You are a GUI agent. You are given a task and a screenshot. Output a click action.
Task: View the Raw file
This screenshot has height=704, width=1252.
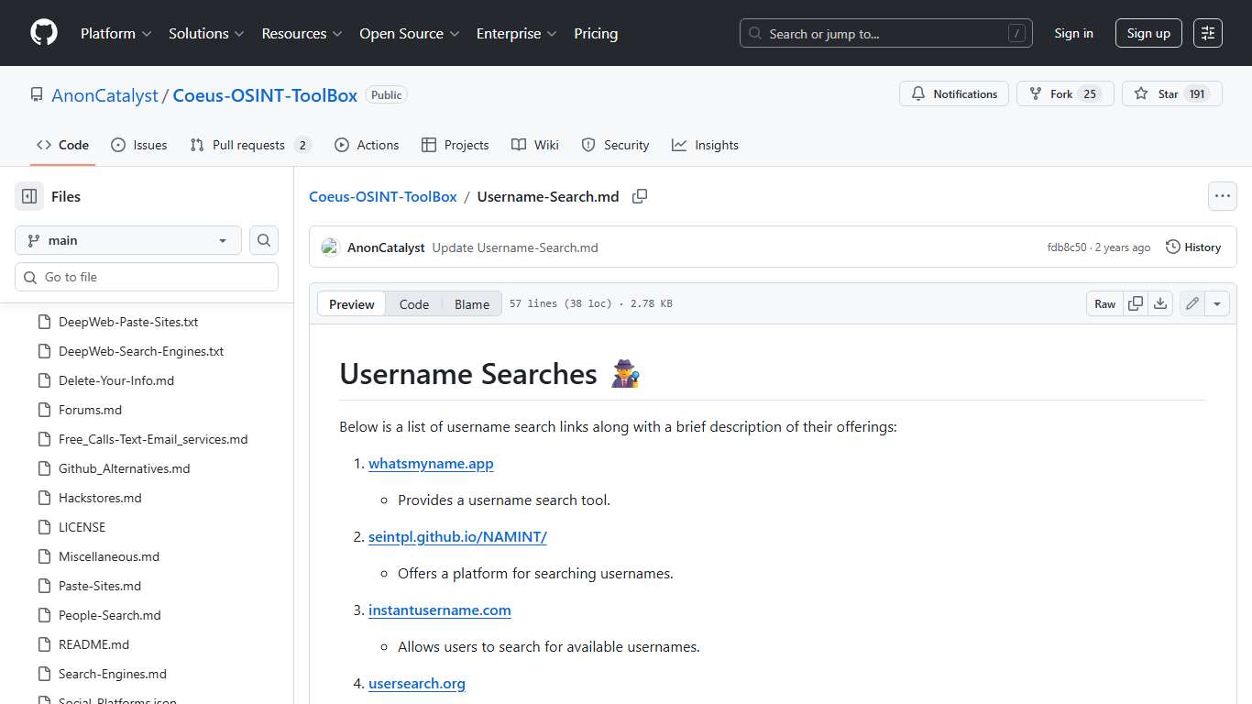1104,302
